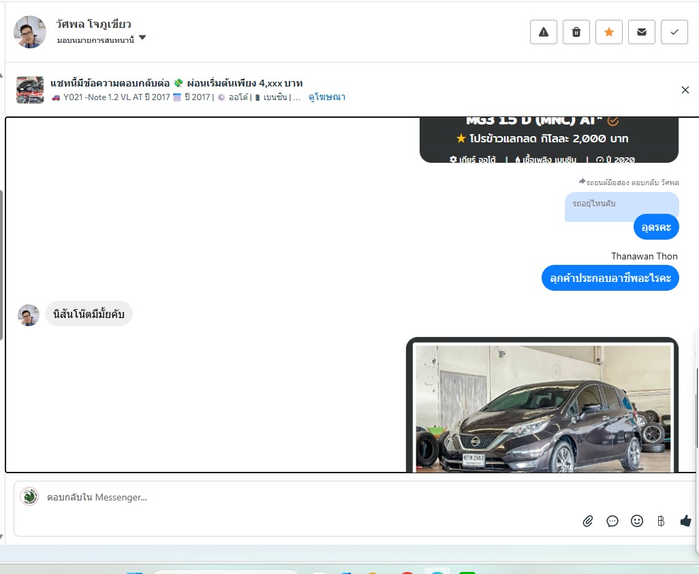Screen dimensions: 699x574
Task: Click the แชทนี้มีข้อความตอบกลับต่อ banner title
Action: click(176, 83)
